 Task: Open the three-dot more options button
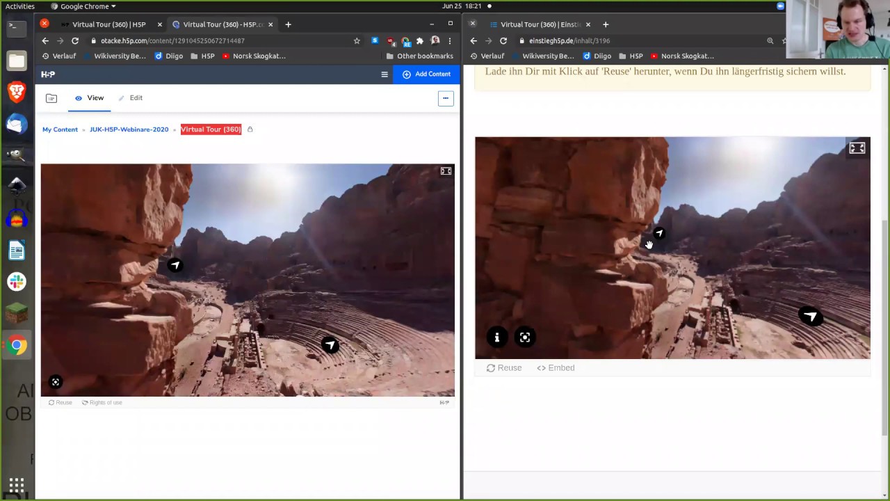[x=446, y=98]
